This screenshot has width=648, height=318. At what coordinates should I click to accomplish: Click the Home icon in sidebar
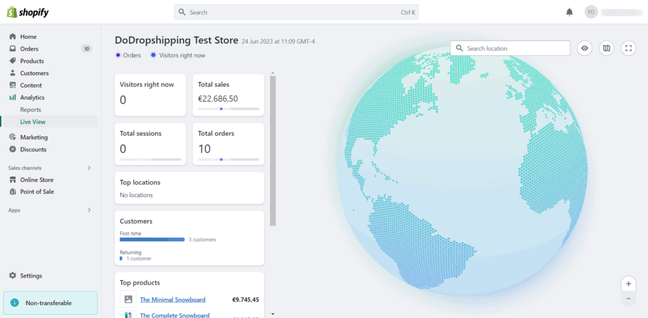click(13, 36)
